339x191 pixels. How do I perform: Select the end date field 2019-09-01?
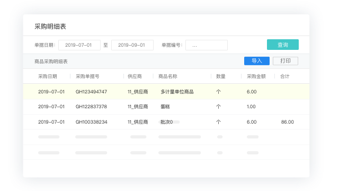[x=132, y=45]
